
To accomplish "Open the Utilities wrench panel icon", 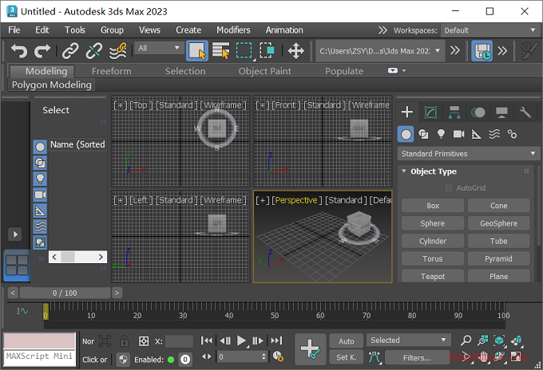I will 525,112.
